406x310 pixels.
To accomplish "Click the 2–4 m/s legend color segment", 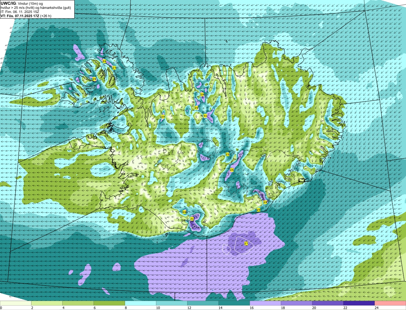I will 47,303.
